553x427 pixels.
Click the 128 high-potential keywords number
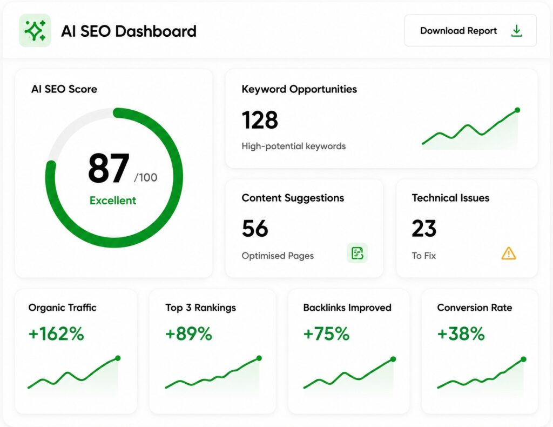click(260, 120)
